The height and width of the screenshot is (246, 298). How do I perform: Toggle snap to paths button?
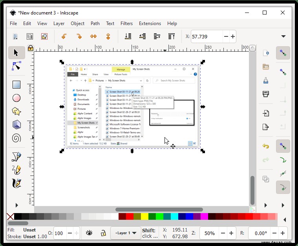tap(283, 160)
